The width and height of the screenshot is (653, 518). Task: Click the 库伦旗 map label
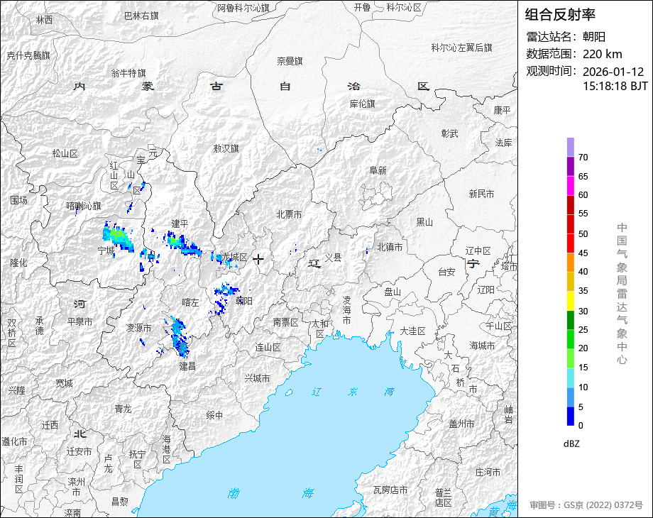tap(362, 104)
